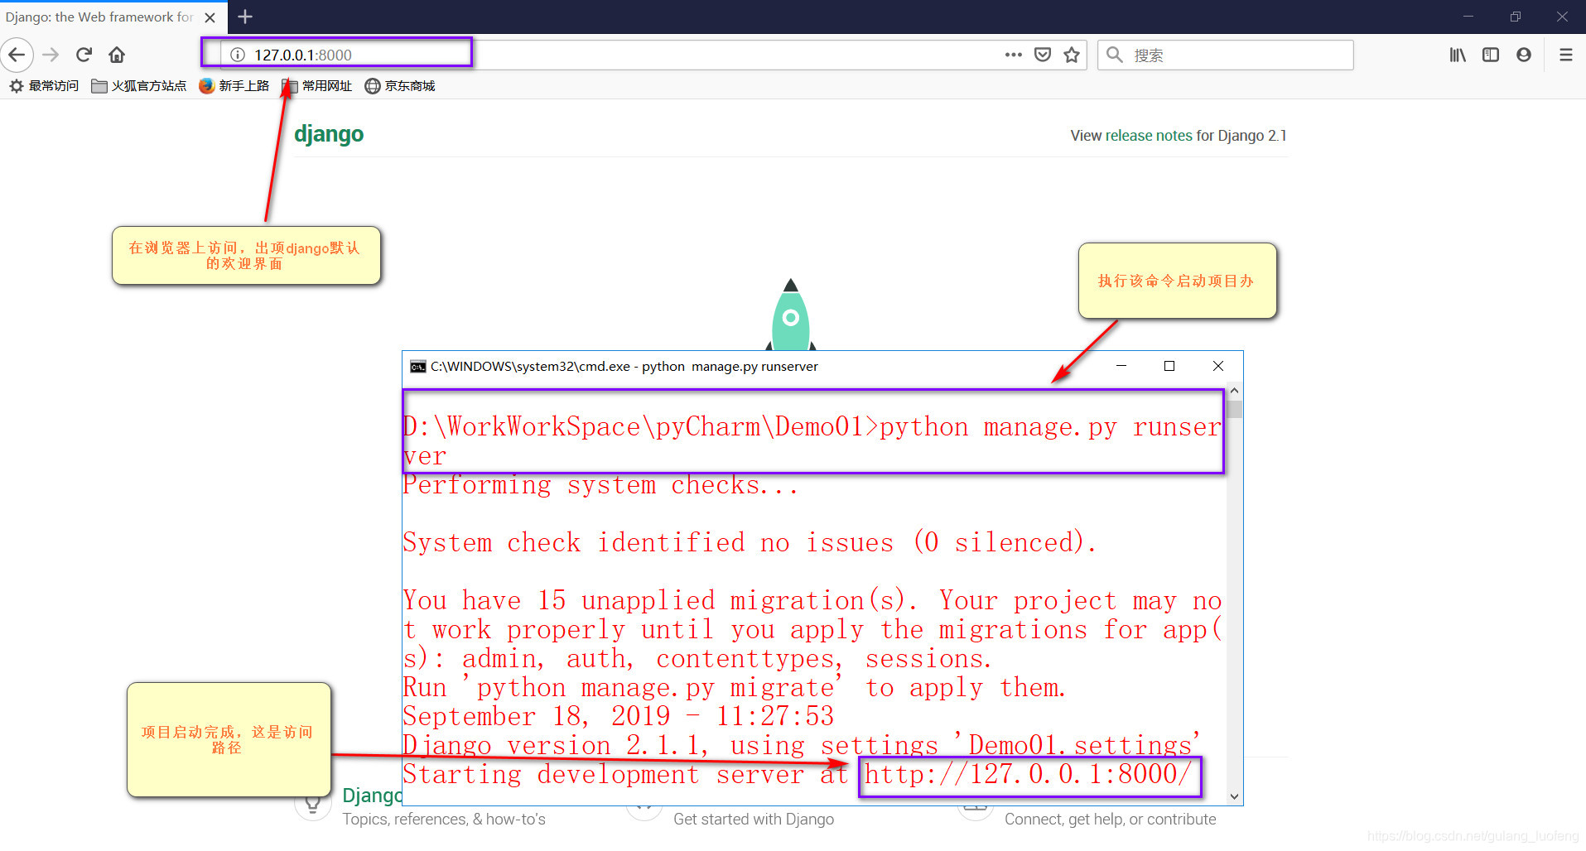This screenshot has width=1586, height=851.
Task: Open the release notes link
Action: (1149, 136)
